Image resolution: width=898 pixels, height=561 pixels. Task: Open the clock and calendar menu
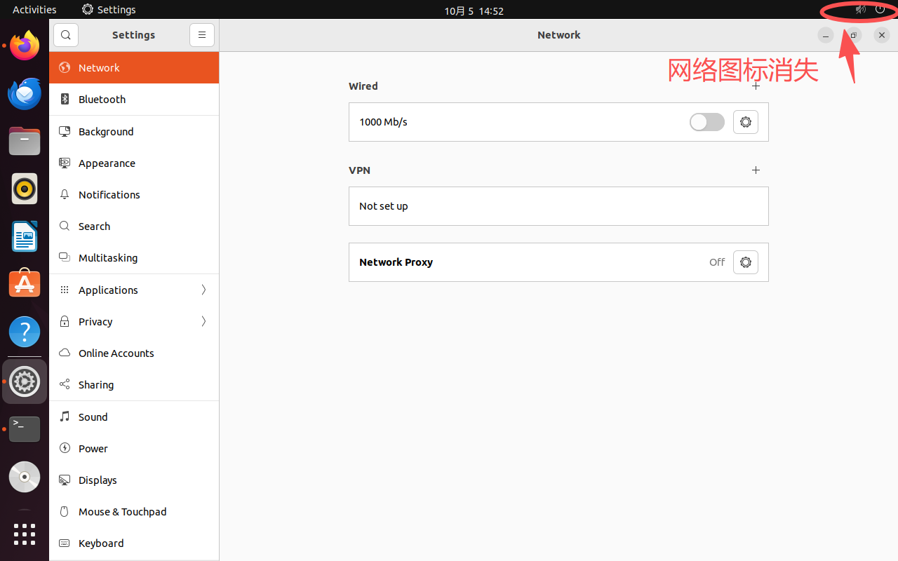(x=474, y=11)
